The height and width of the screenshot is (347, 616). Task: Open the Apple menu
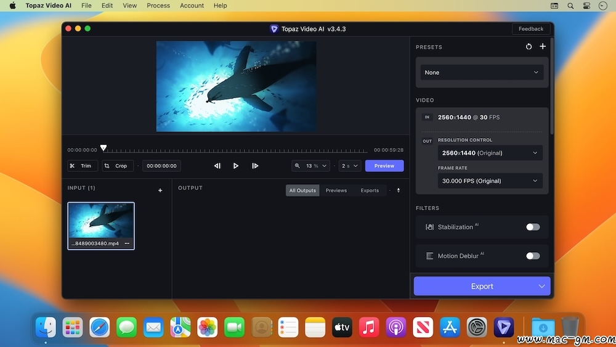12,6
